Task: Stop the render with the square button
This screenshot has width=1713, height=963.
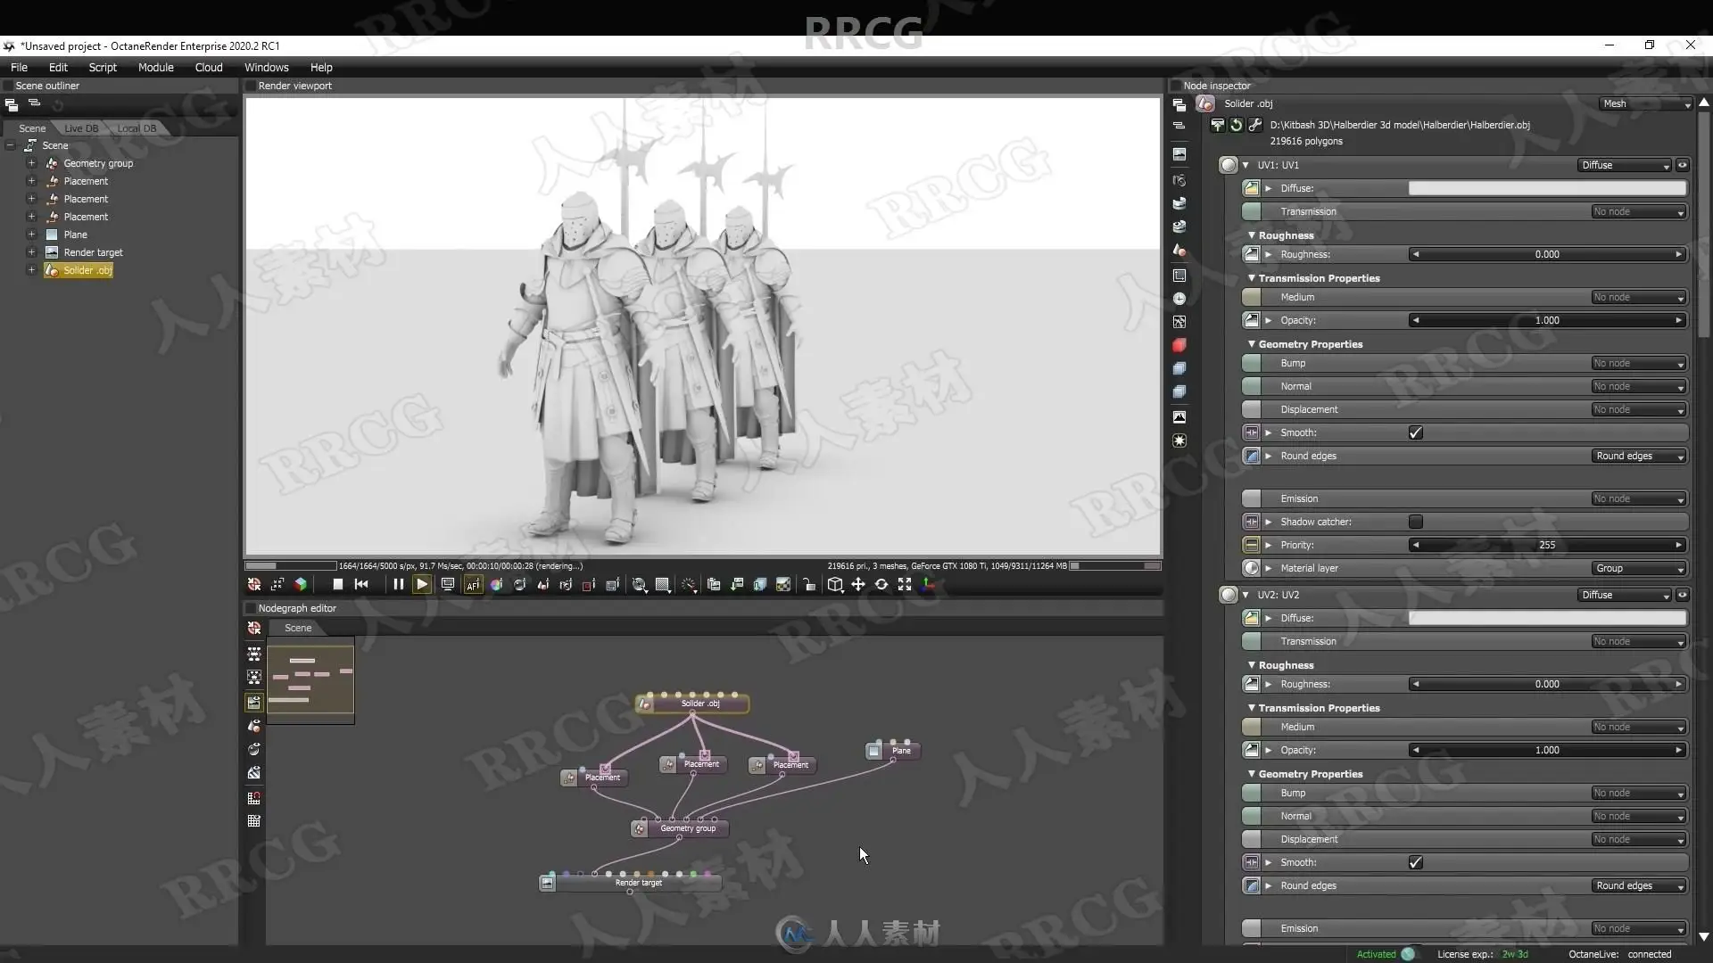Action: [x=338, y=585]
